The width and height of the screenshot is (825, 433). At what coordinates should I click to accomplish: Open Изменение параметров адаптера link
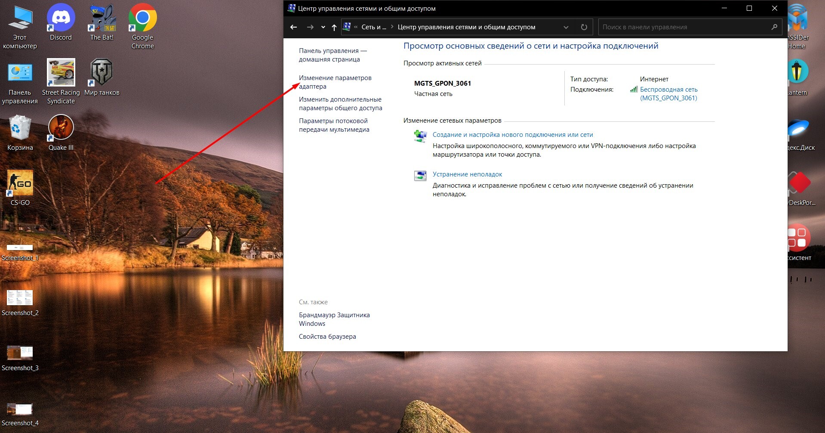tap(335, 82)
